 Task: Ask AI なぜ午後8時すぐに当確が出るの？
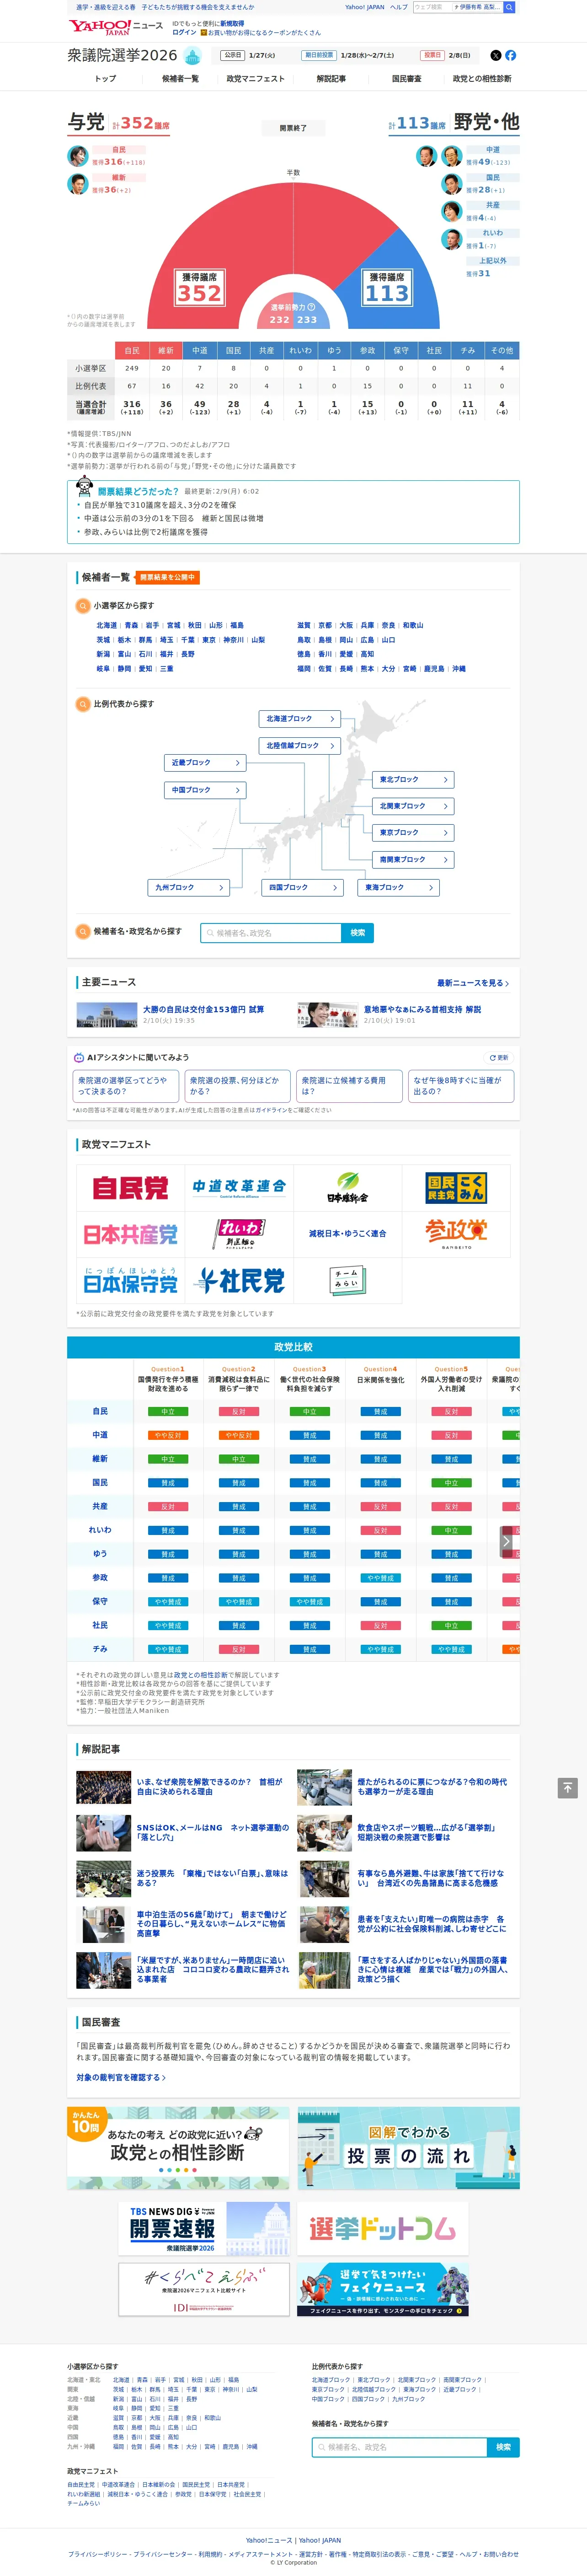coord(461,1085)
